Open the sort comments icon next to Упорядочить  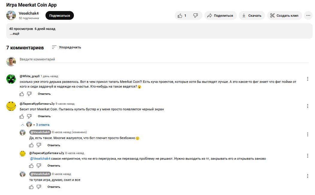54,47
